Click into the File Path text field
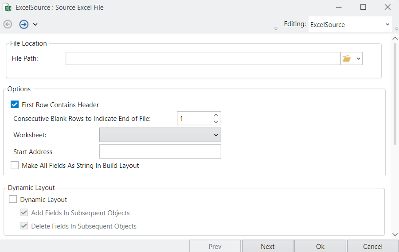This screenshot has height=252, width=399. click(203, 58)
